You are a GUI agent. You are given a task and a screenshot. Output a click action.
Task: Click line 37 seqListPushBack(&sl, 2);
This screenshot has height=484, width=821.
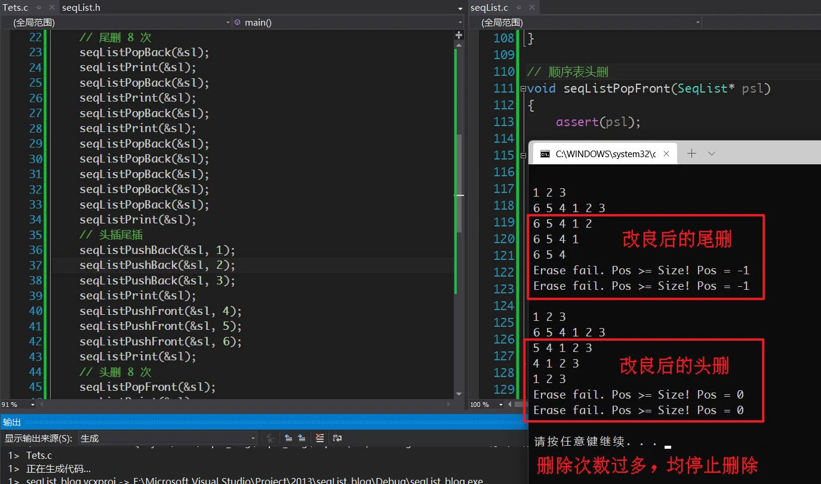pyautogui.click(x=158, y=265)
